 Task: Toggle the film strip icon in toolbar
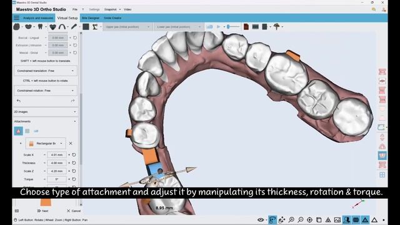click(256, 26)
